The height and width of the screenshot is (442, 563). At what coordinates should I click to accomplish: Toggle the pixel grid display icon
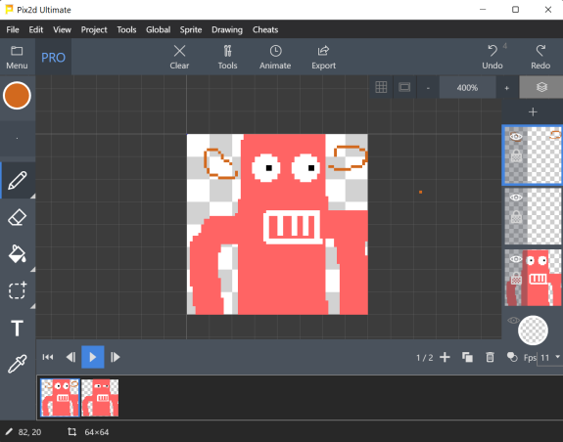click(x=381, y=87)
